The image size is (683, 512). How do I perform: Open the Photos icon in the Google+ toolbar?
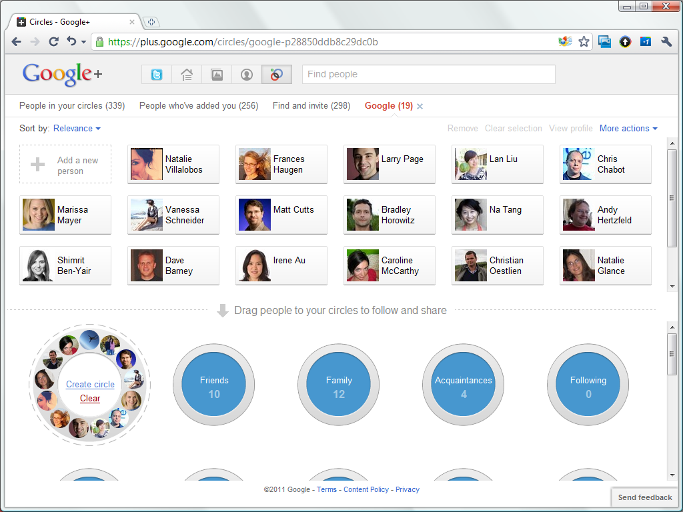(x=216, y=74)
